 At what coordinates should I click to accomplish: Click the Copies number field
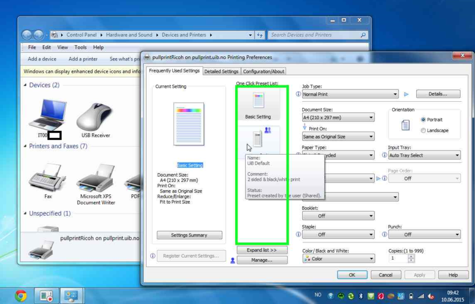pos(398,258)
